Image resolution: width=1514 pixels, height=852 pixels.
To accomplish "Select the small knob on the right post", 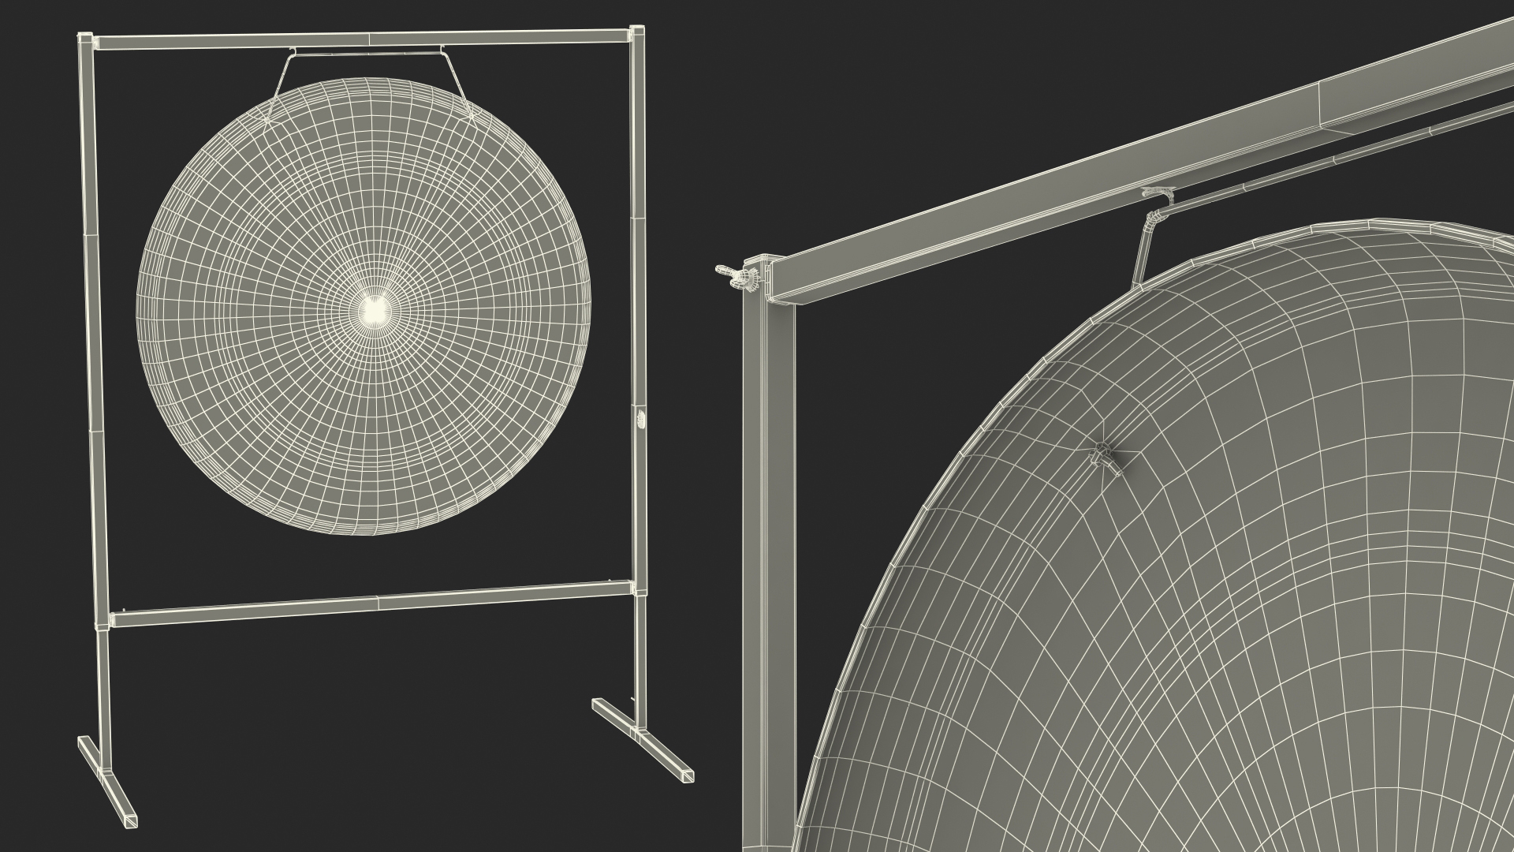I will pyautogui.click(x=640, y=419).
